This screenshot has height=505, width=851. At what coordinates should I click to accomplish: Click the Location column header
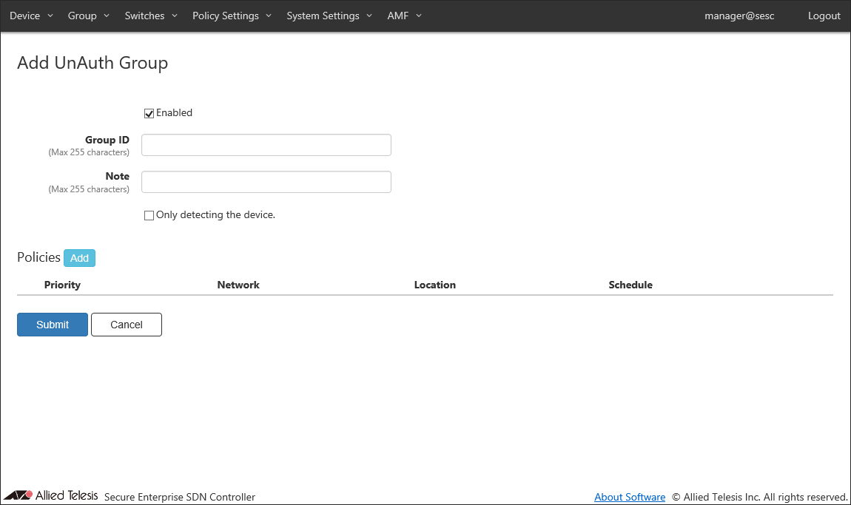coord(434,285)
